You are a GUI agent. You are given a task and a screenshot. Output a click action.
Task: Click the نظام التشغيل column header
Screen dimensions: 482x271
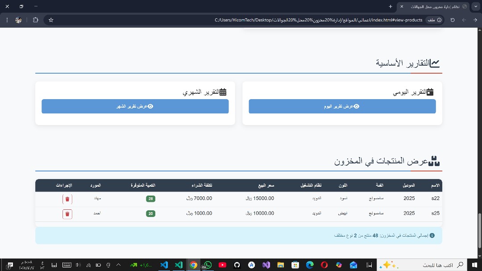click(311, 185)
